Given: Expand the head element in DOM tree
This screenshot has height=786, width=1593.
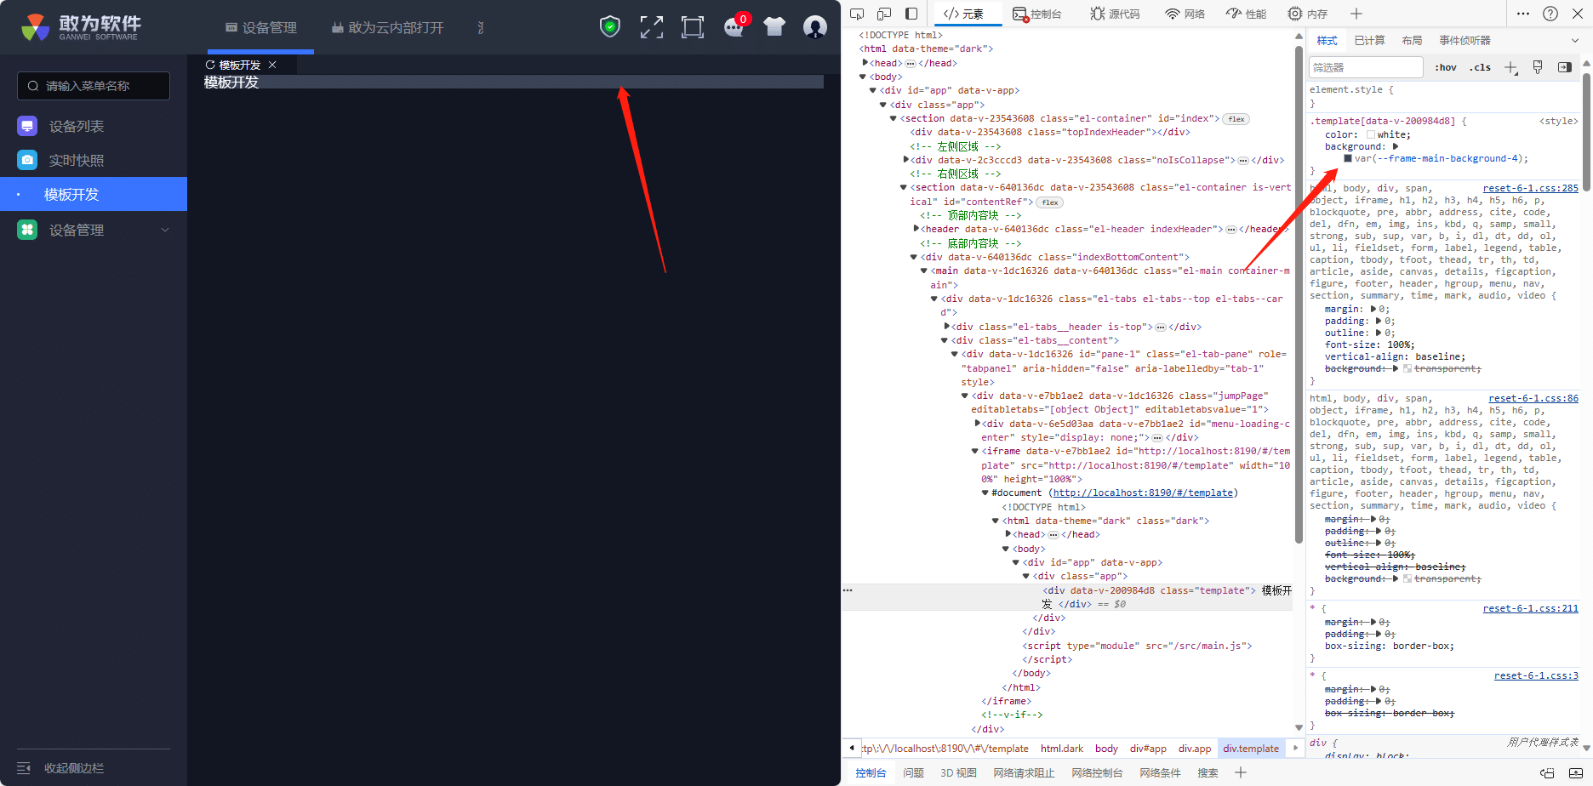Looking at the screenshot, I should tap(865, 63).
